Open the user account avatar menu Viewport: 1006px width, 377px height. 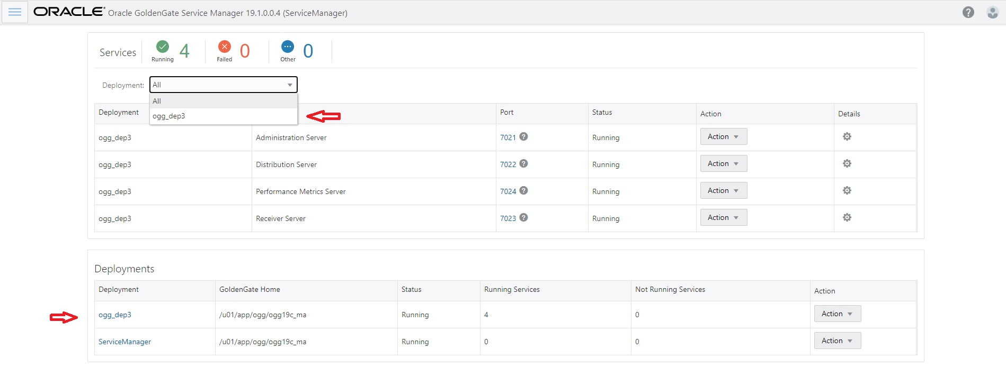click(992, 12)
